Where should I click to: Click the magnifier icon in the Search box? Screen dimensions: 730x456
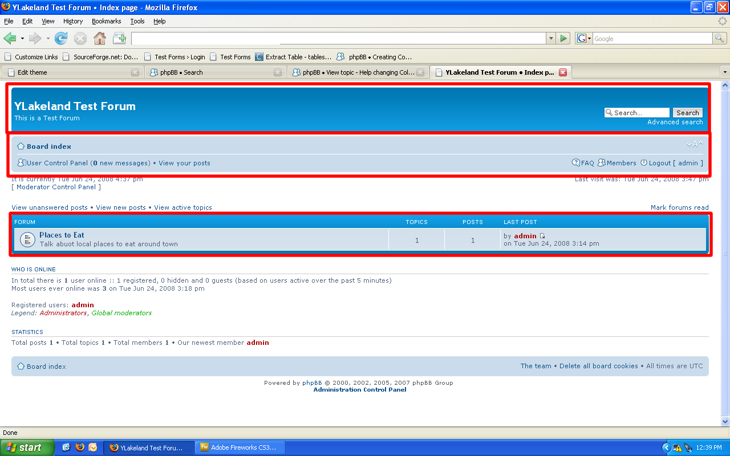tap(609, 112)
